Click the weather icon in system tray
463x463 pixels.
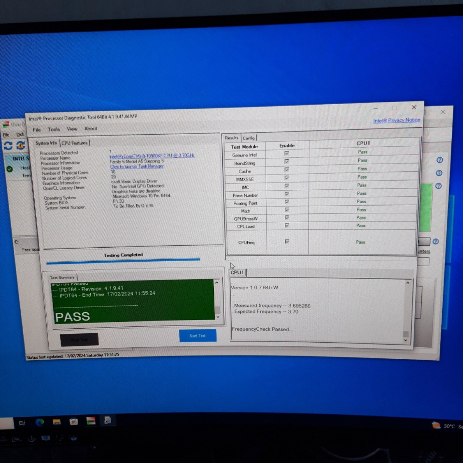click(436, 425)
